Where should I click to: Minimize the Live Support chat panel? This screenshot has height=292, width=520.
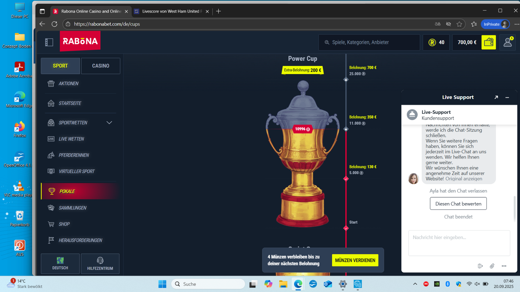tap(507, 98)
